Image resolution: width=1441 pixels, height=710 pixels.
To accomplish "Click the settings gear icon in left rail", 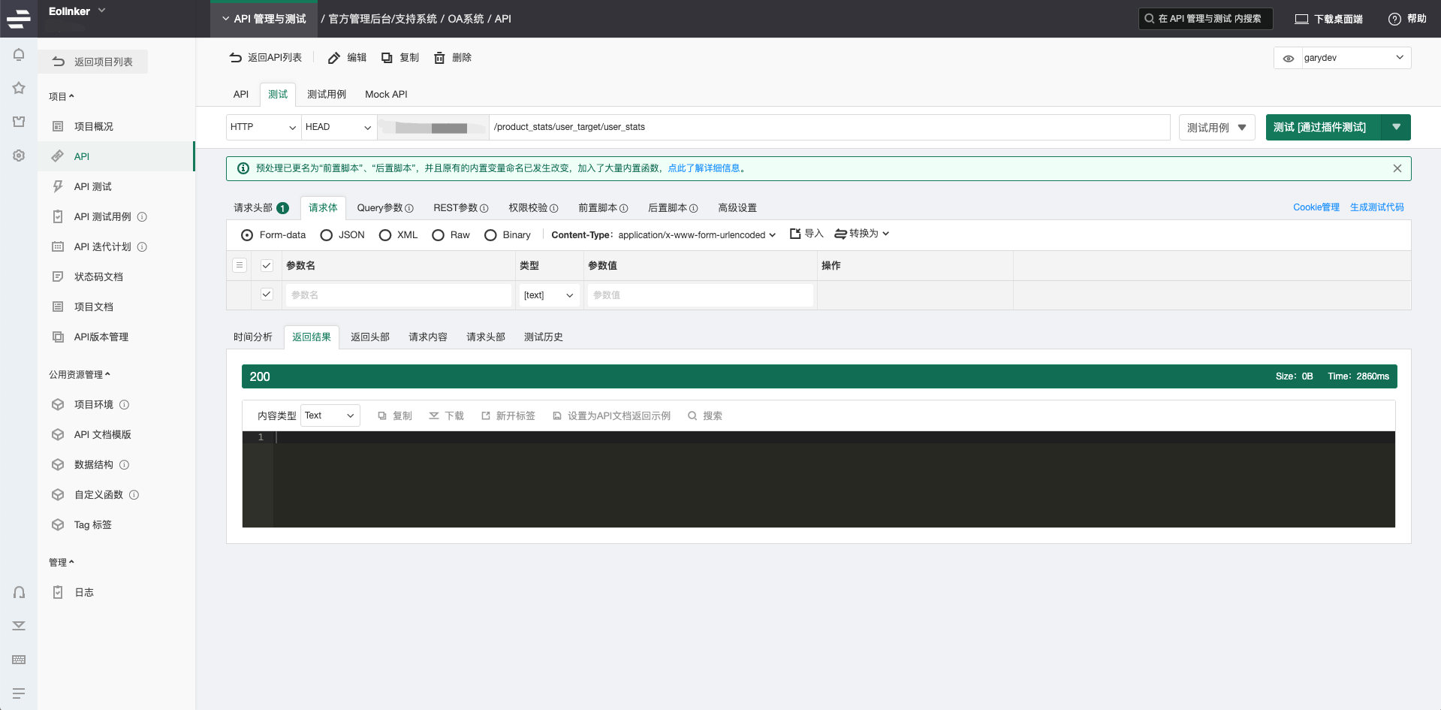I will coord(19,156).
